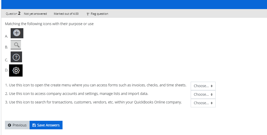Screen dimensions: 267x135
Task: Click the 'Marked out of 4.00' text
Action: [66, 14]
